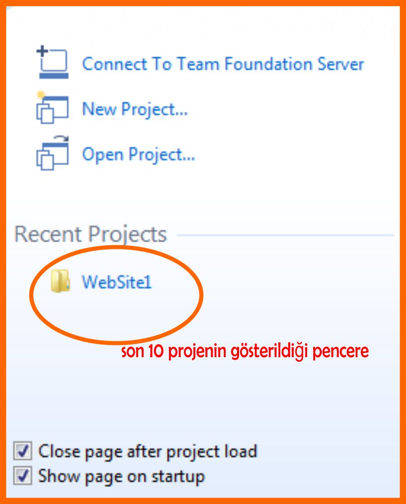This screenshot has height=504, width=406.
Task: Click the WebSite1 yellow folder icon
Action: 60,281
